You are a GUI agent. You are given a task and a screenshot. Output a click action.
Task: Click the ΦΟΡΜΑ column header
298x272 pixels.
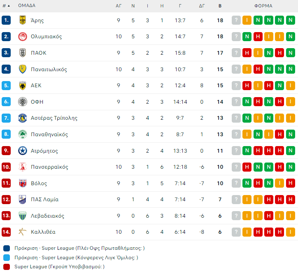tap(263, 6)
